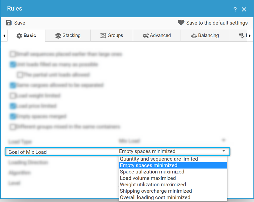This screenshot has width=254, height=202.
Task: Select 'Empty spaces minimized' in the list
Action: click(x=173, y=165)
